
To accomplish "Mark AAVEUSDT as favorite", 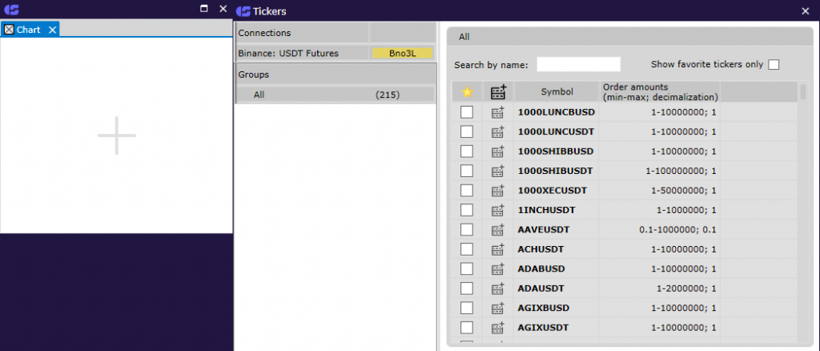I will tap(467, 230).
